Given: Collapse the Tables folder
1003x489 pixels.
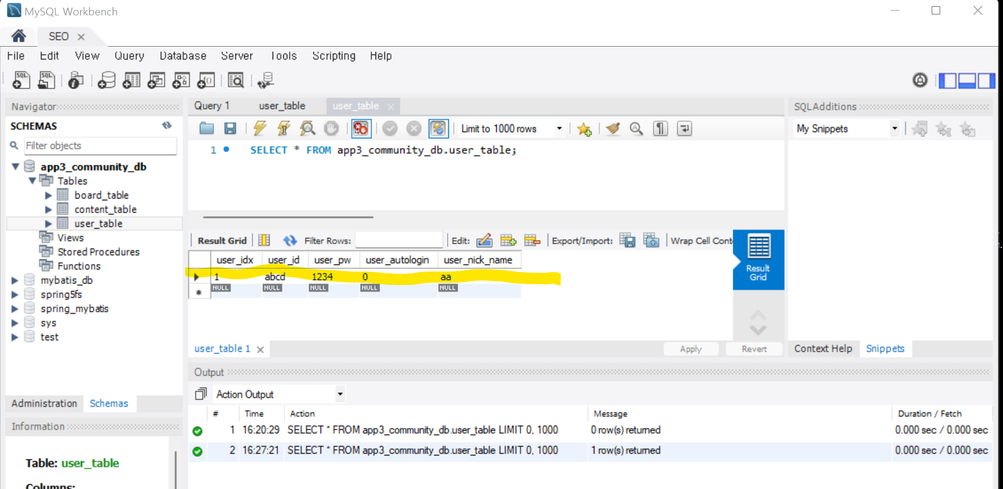Looking at the screenshot, I should (33, 181).
